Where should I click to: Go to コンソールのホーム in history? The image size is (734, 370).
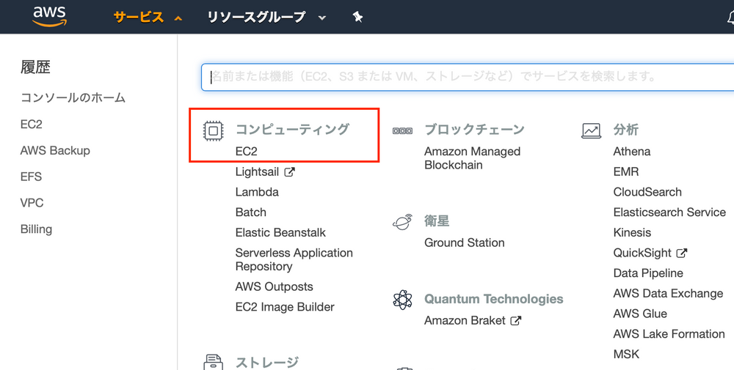73,97
